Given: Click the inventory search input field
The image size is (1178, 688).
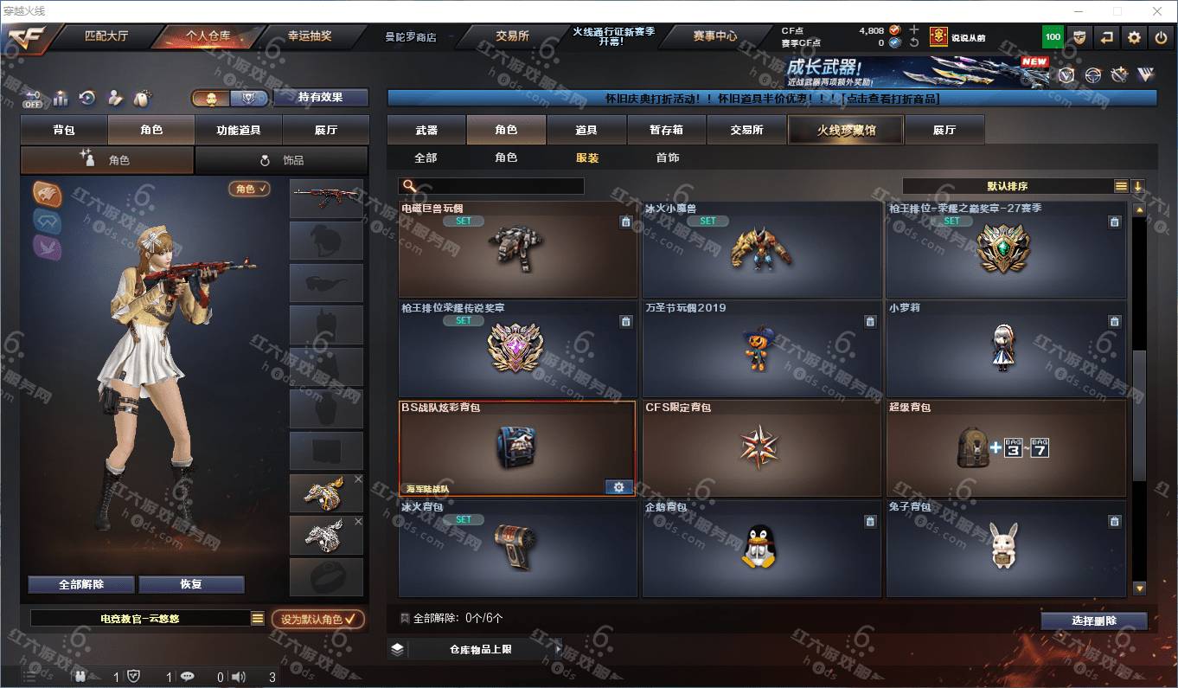Looking at the screenshot, I should [491, 186].
